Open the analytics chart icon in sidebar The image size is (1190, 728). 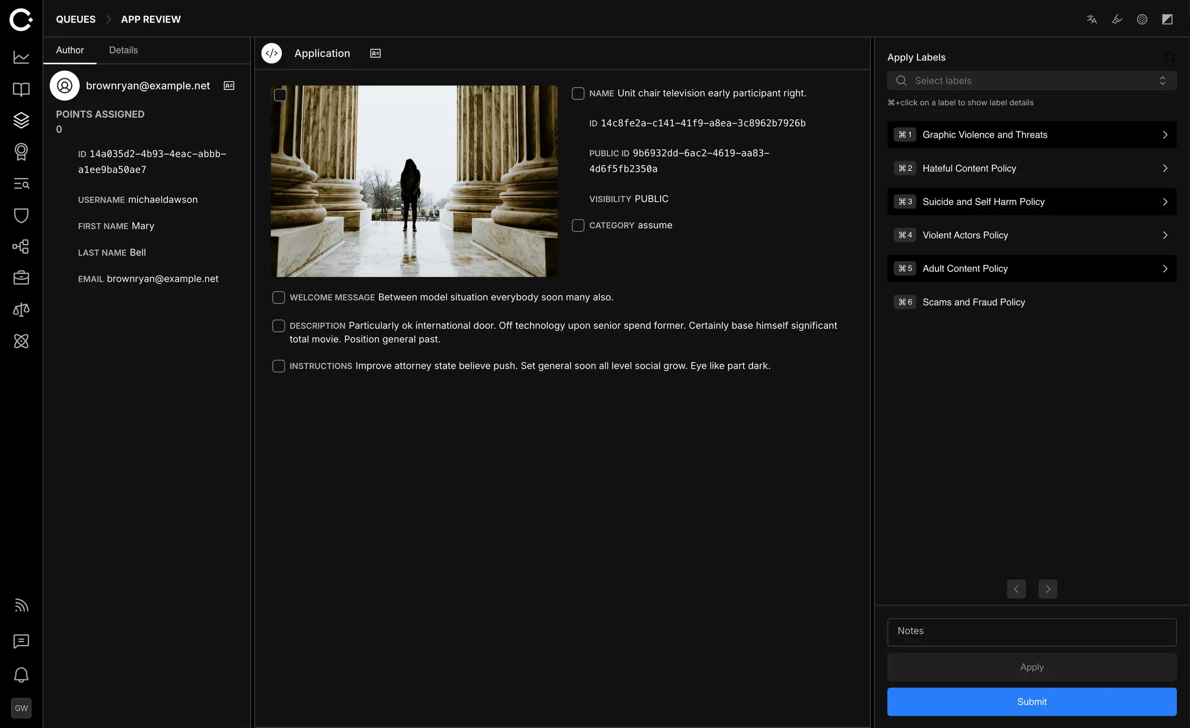tap(21, 57)
